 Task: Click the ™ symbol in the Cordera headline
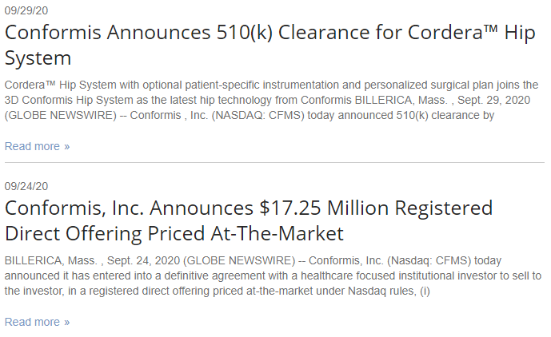click(x=490, y=28)
